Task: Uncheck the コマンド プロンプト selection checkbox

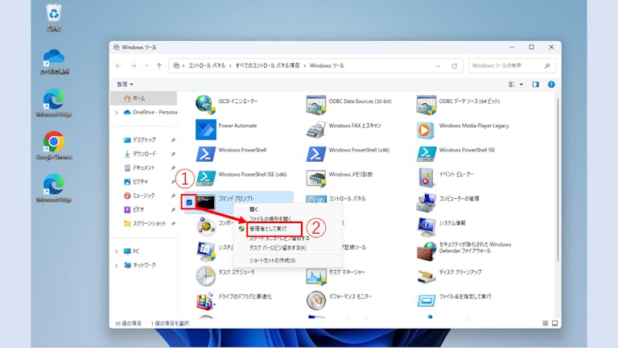Action: click(189, 202)
